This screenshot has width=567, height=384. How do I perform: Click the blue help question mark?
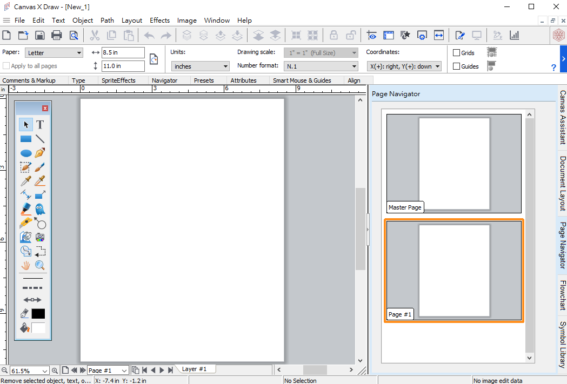point(553,68)
